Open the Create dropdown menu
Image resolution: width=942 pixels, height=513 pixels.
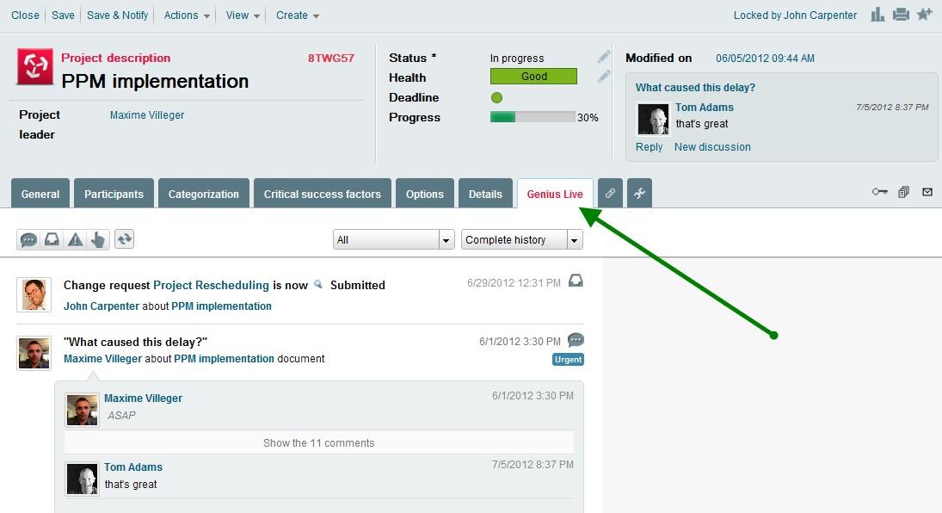coord(298,15)
